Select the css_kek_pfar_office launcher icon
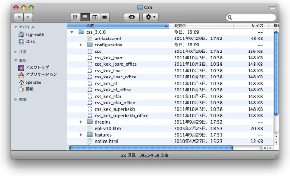The width and height of the screenshot is (290, 176). [90, 103]
